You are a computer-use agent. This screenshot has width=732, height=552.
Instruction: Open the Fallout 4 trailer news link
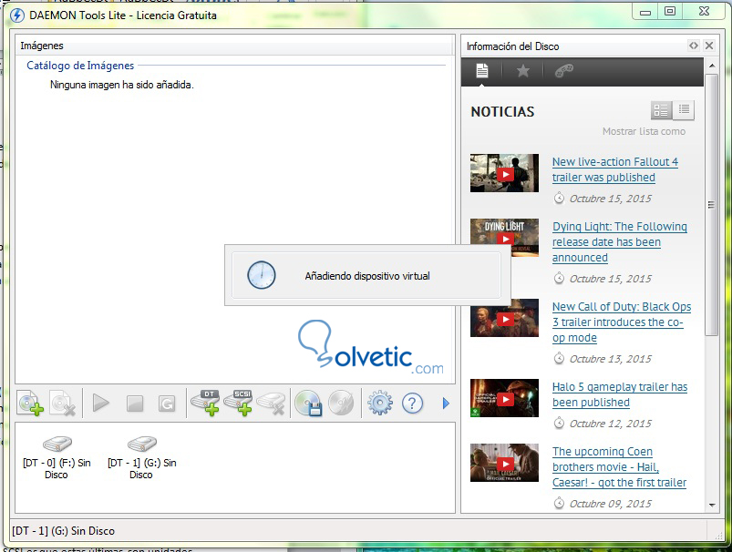pos(614,169)
